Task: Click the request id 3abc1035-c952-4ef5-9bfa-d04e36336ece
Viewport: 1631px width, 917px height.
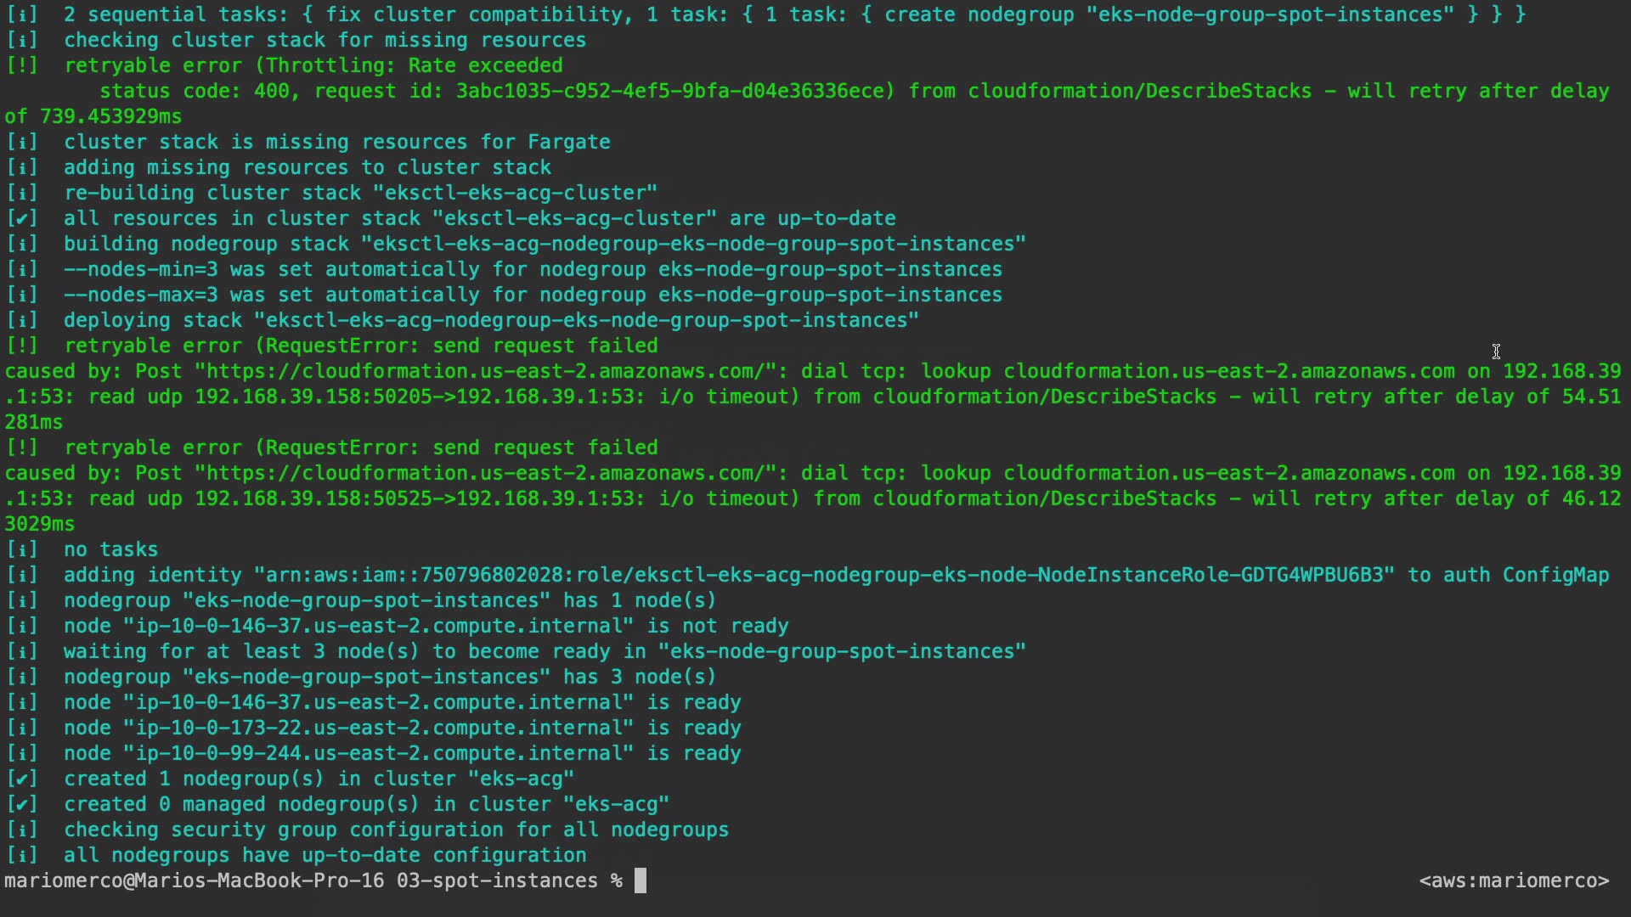Action: click(671, 92)
